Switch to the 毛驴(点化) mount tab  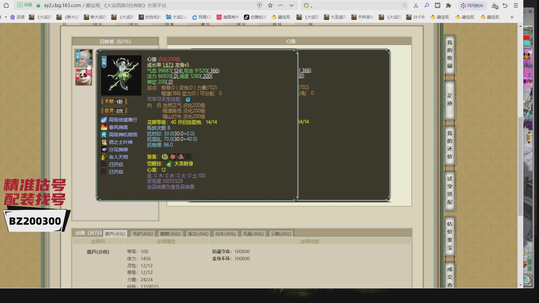tap(143, 234)
